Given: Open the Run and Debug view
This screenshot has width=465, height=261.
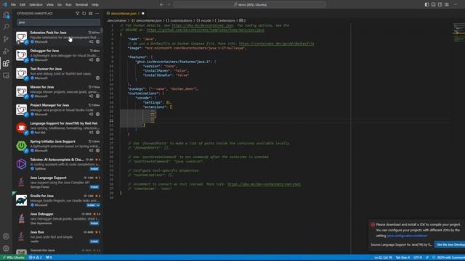Looking at the screenshot, I should pos(6,51).
